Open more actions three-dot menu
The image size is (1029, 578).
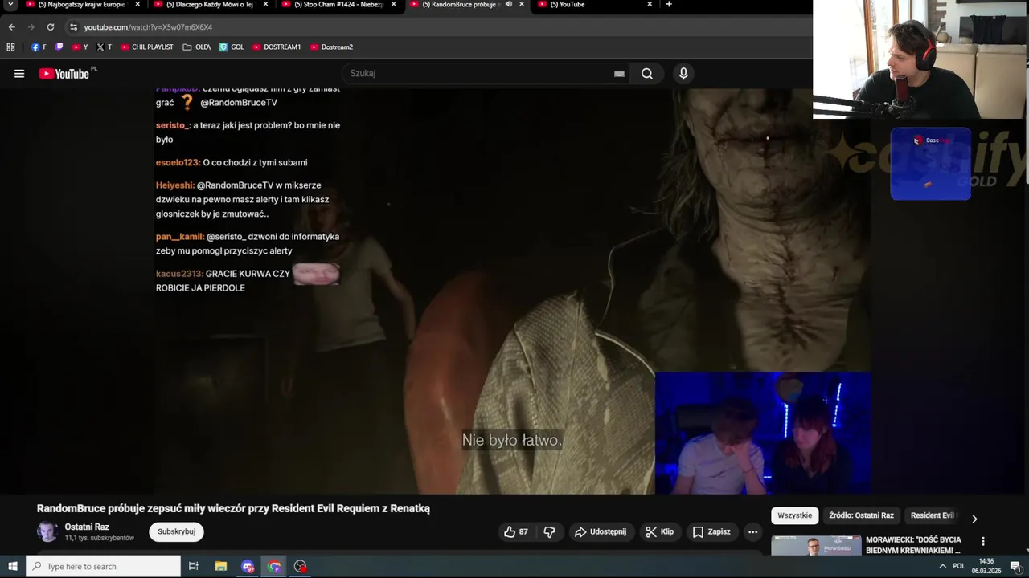752,531
